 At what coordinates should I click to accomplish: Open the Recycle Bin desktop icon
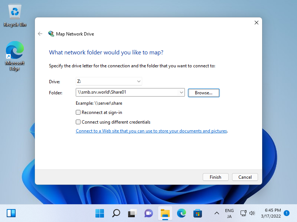15,15
